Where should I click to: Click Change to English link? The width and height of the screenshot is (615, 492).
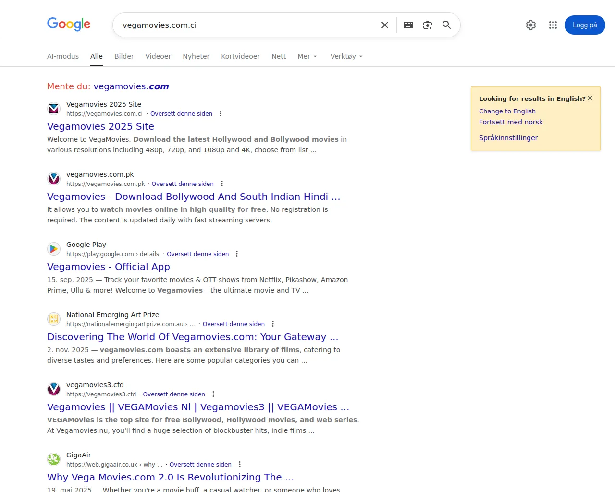pos(507,111)
